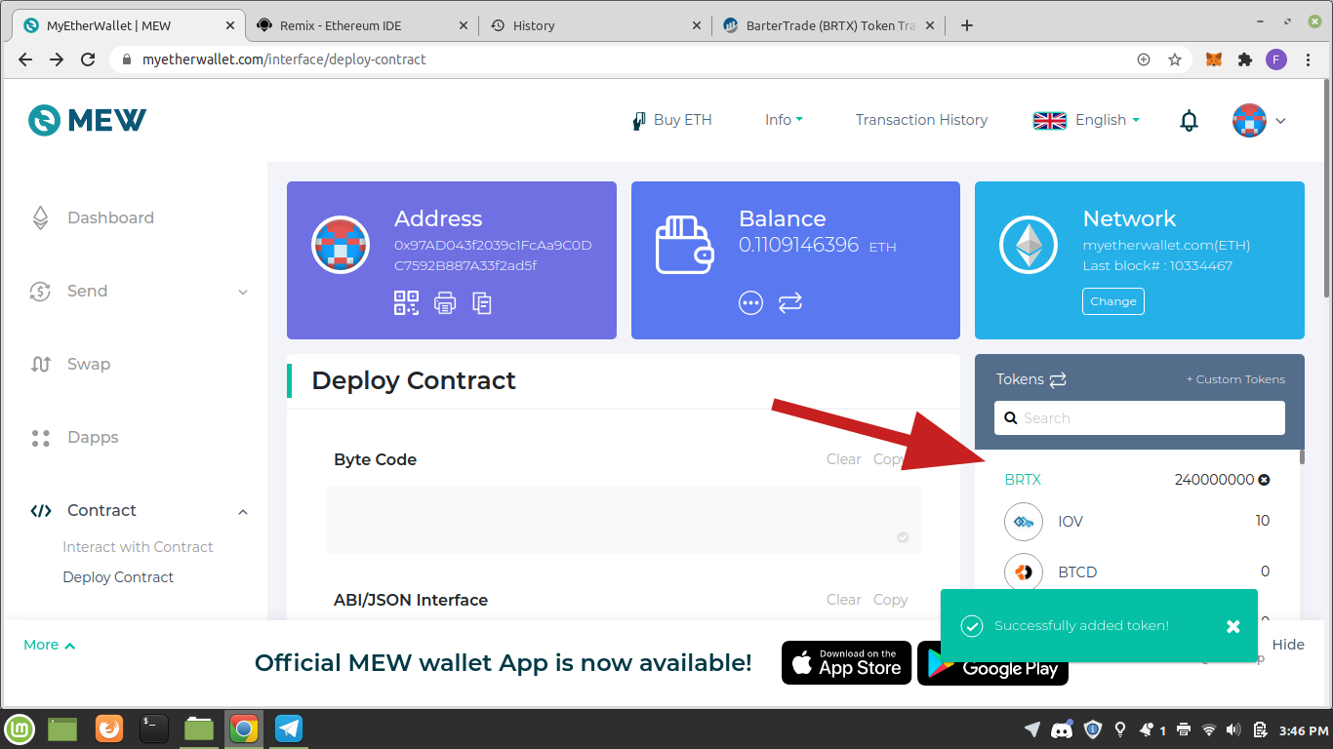This screenshot has height=749, width=1333.
Task: Dismiss the 'Successfully added token!' notification
Action: tap(1233, 626)
